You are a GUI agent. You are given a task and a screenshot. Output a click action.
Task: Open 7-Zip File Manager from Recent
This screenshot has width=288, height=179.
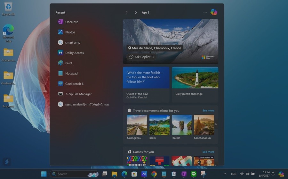coord(78,94)
